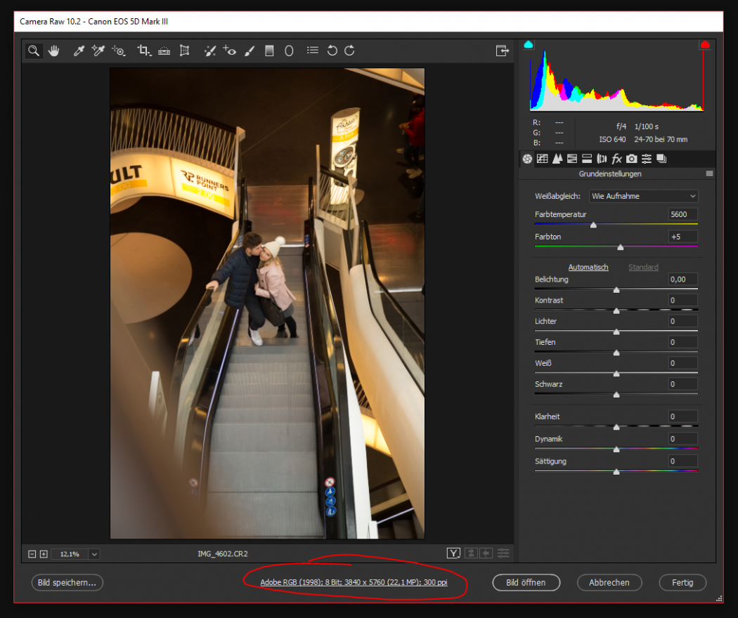Activate the Crop tool
Viewport: 738px width, 618px height.
pos(144,50)
